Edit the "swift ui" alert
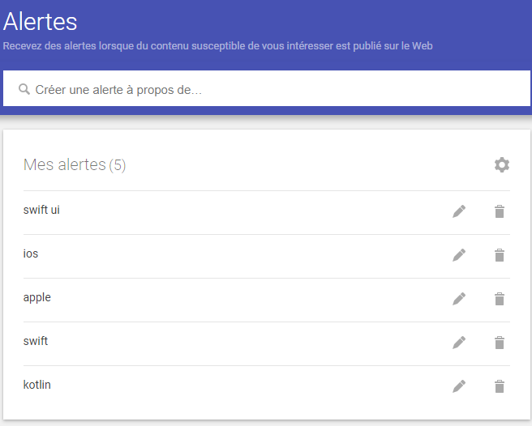The height and width of the screenshot is (426, 532). 459,211
